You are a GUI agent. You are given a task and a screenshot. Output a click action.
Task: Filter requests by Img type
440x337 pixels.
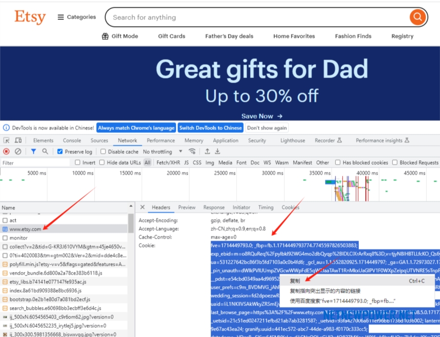210,163
